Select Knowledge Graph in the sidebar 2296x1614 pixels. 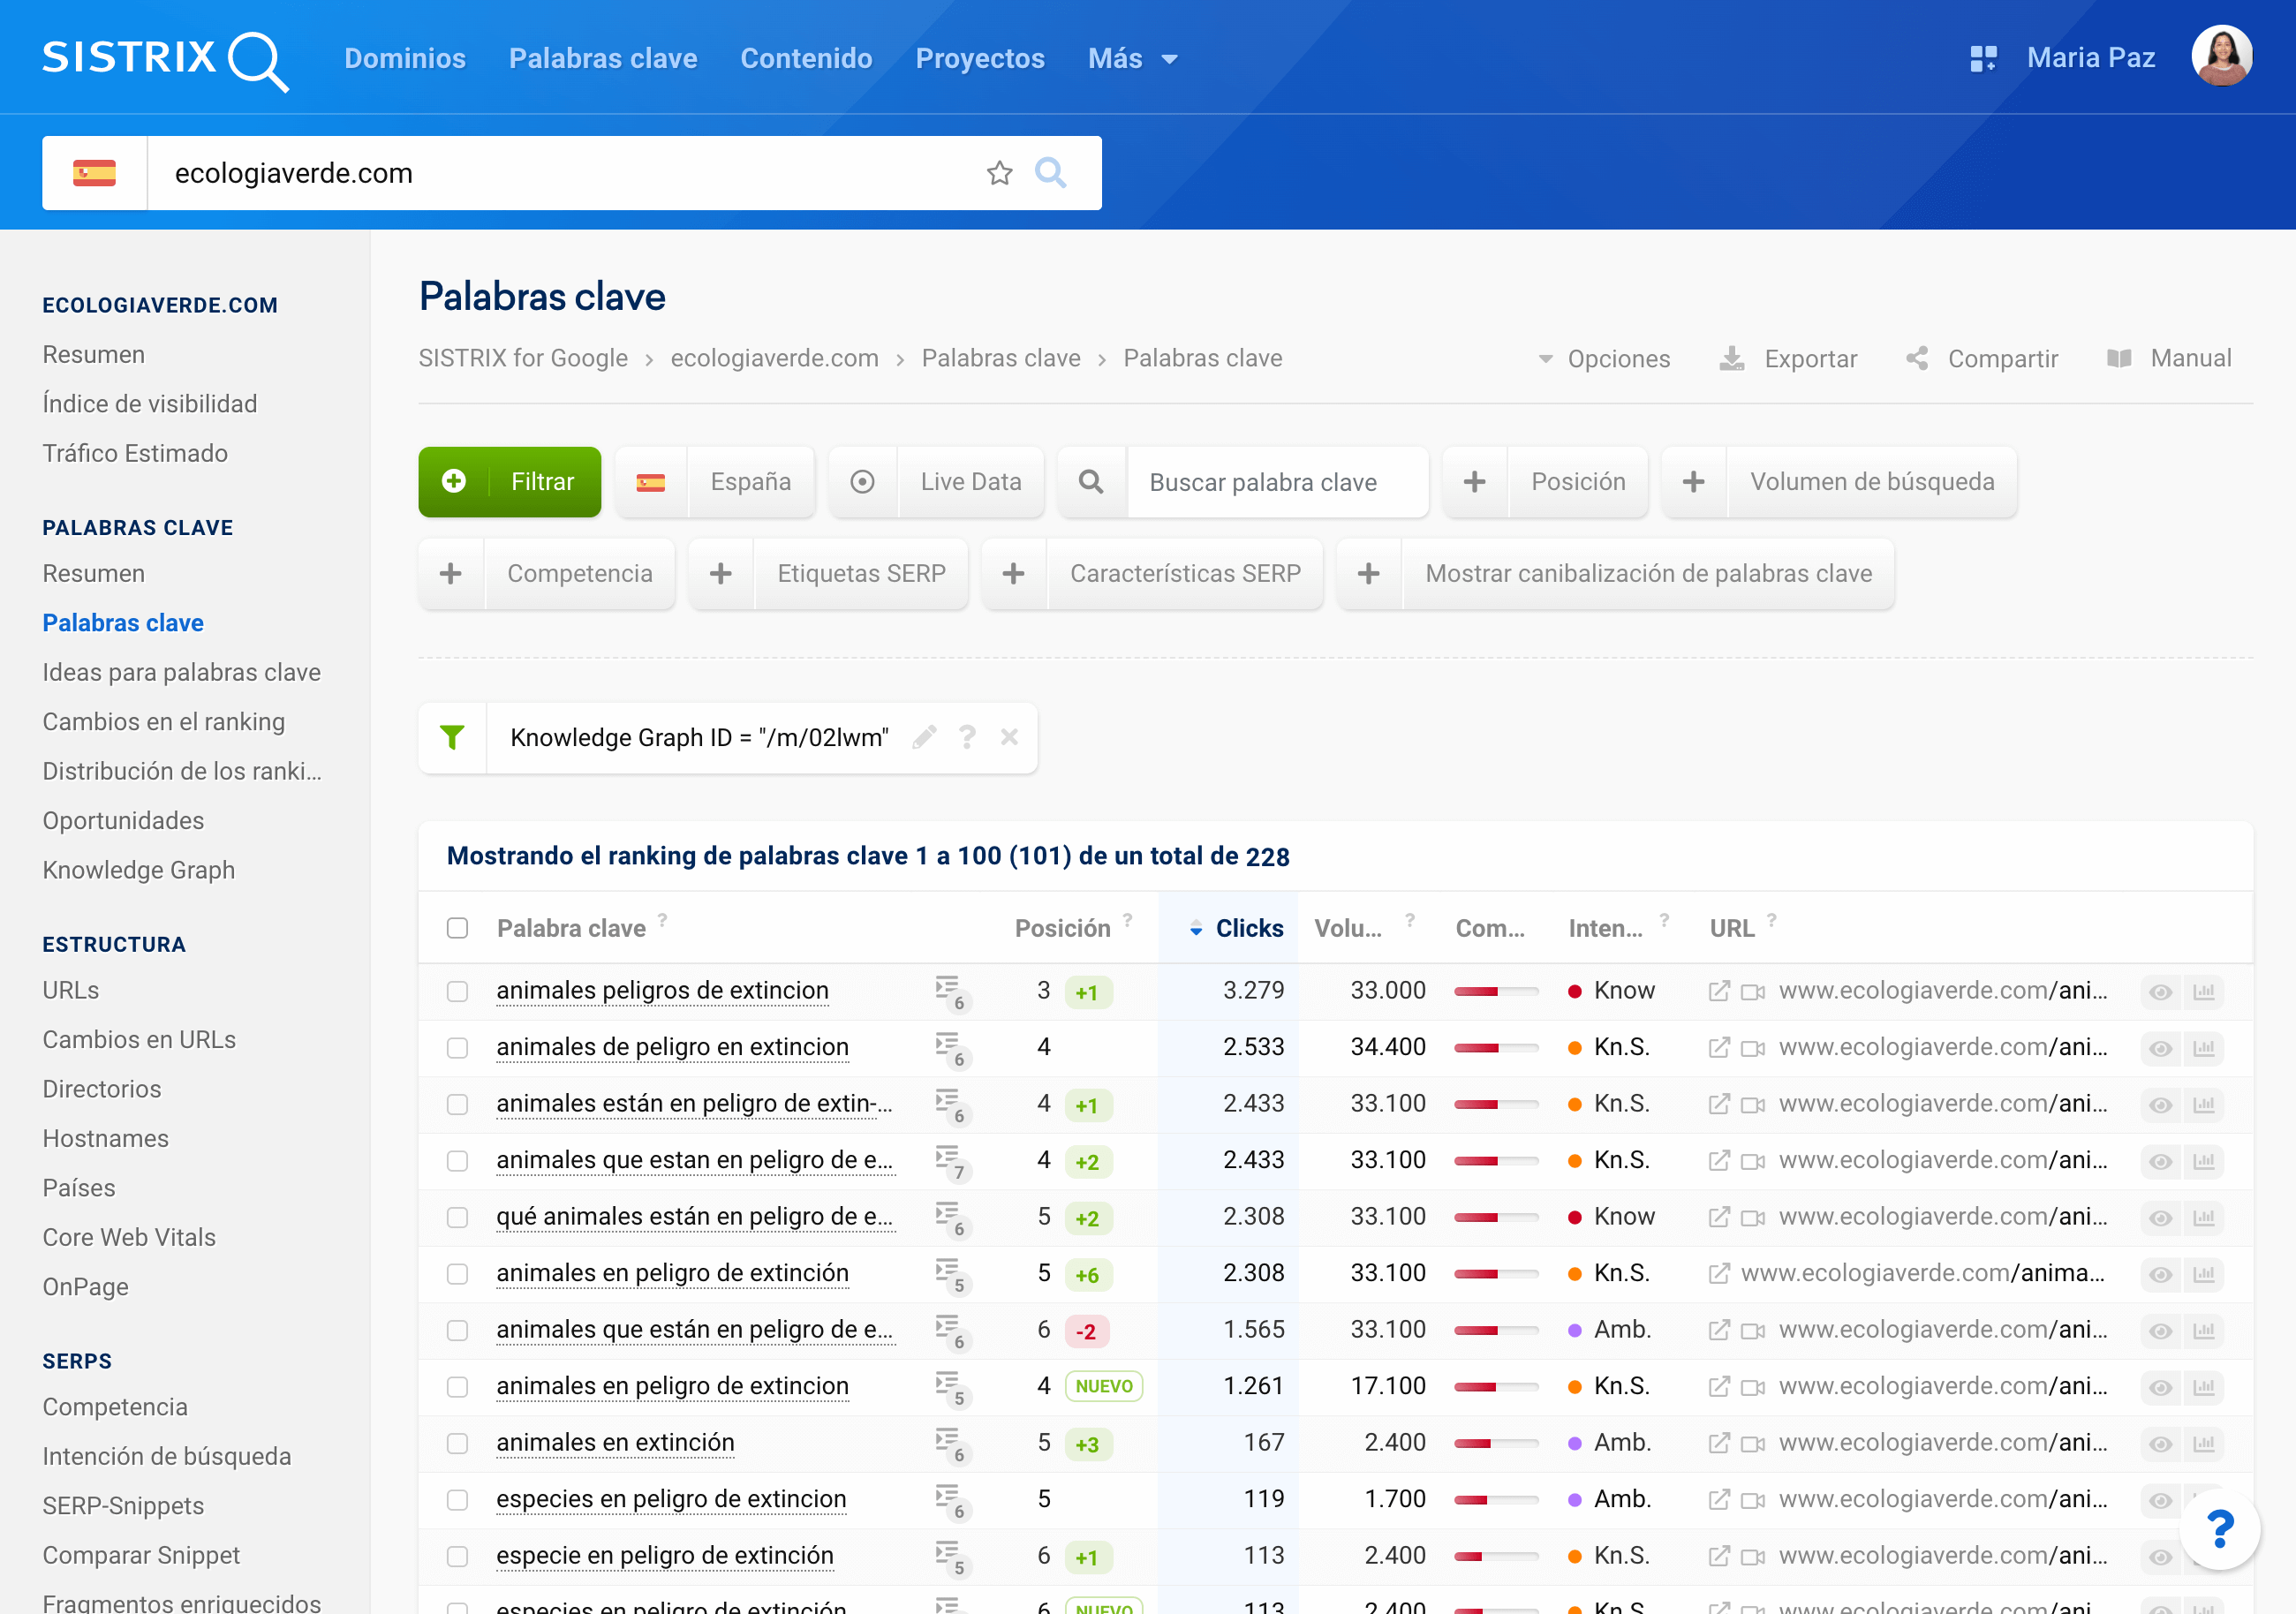[x=138, y=870]
